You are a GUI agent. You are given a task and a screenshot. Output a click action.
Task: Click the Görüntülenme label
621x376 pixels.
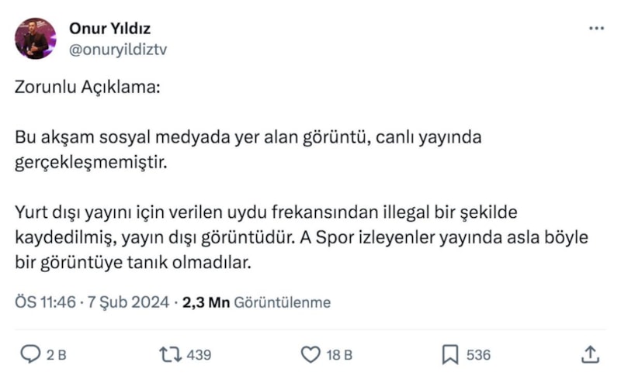[282, 302]
